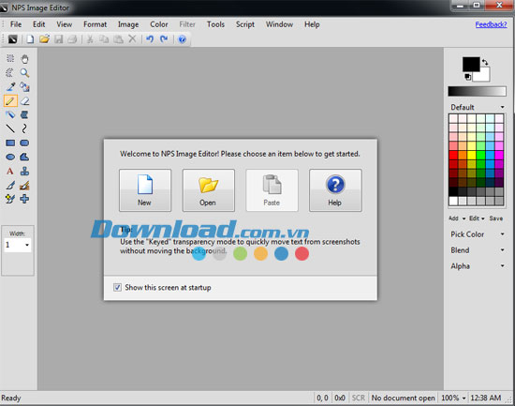Open the View menu

click(64, 24)
